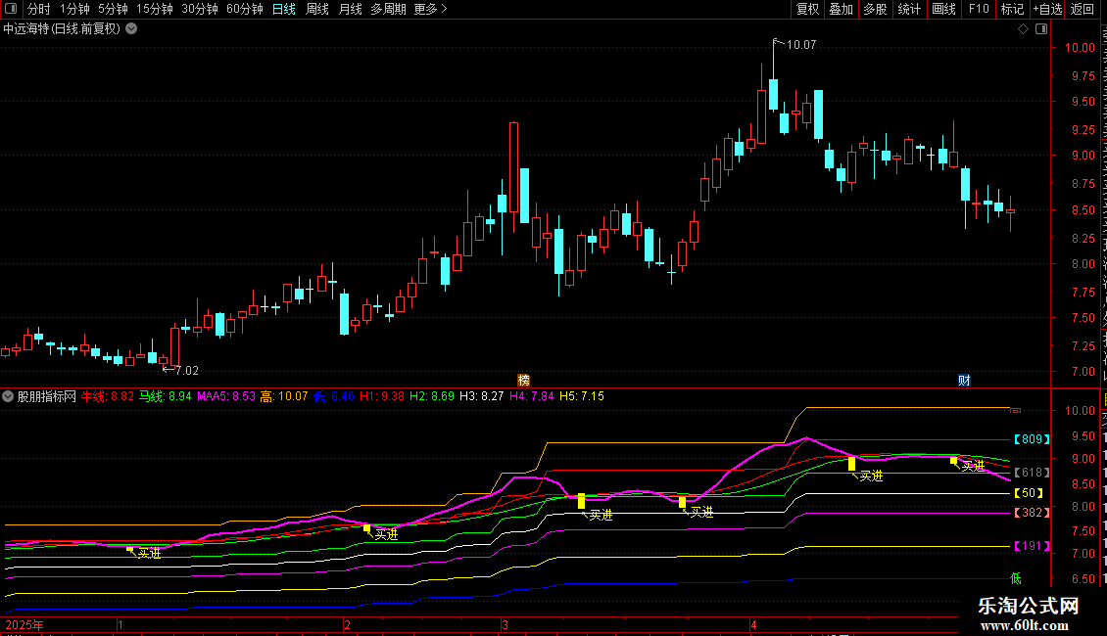Switch to 月线 monthly chart
The width and height of the screenshot is (1107, 636).
click(350, 9)
